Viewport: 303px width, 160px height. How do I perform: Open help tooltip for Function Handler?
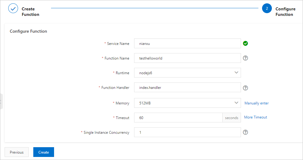click(x=245, y=88)
